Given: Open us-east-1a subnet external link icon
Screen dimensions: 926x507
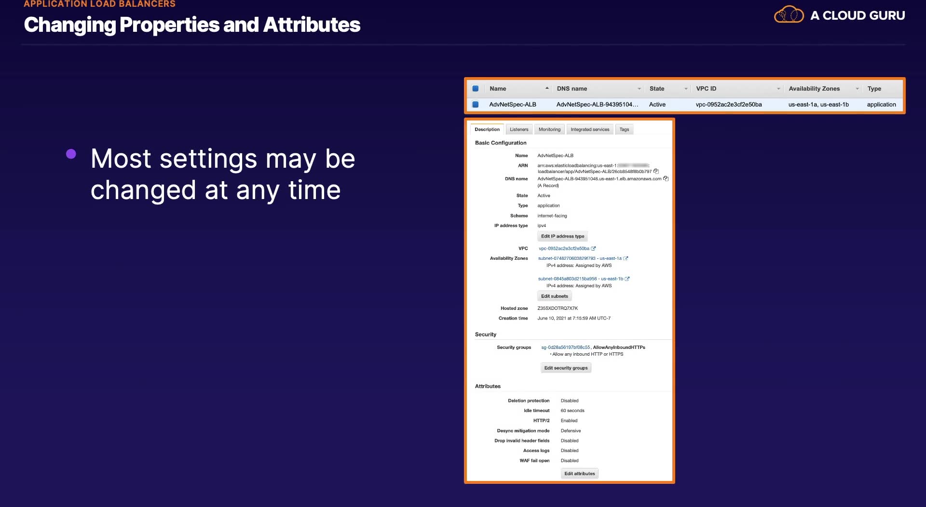Looking at the screenshot, I should point(626,258).
